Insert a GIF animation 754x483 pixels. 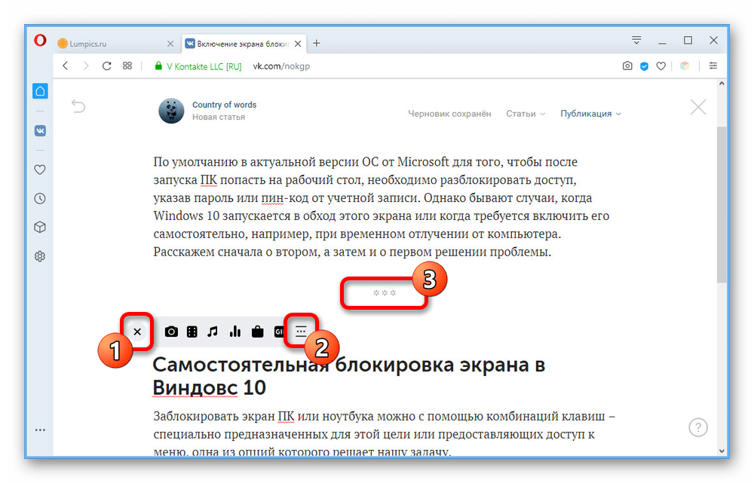tap(279, 332)
